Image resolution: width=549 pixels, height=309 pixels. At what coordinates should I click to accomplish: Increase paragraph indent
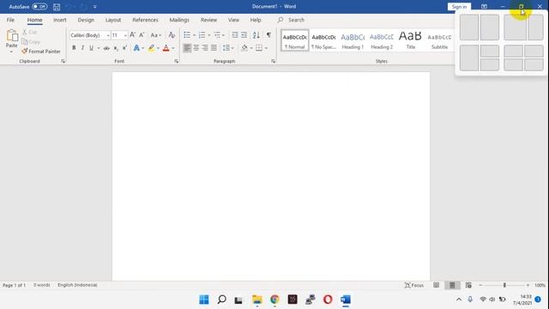244,35
